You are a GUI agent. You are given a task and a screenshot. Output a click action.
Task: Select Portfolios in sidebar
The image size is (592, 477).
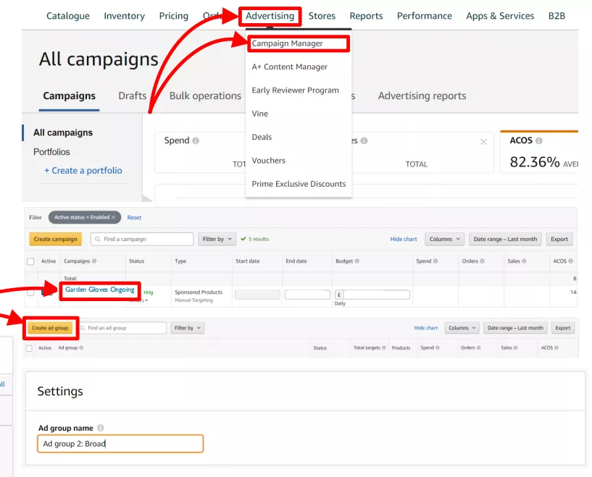point(51,152)
